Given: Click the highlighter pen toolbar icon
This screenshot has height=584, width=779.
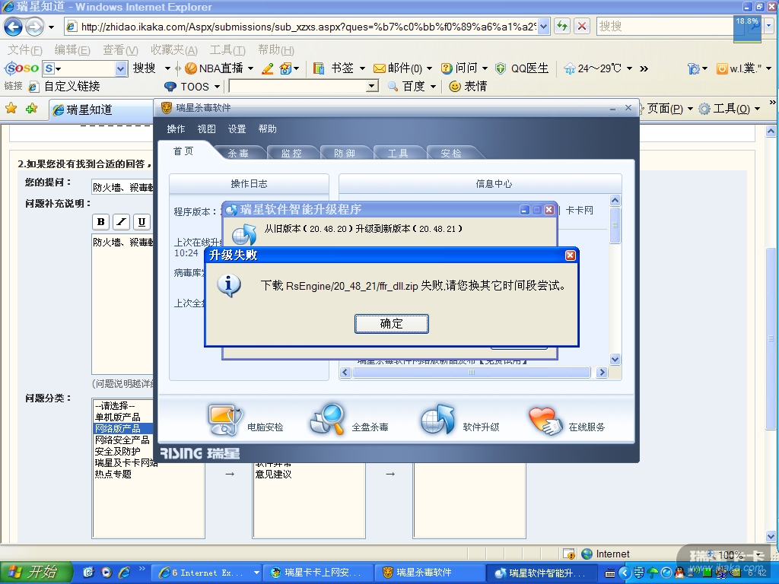Looking at the screenshot, I should pyautogui.click(x=267, y=68).
